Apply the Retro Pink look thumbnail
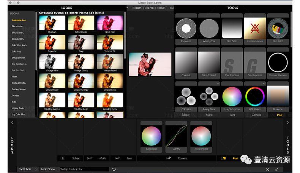 point(110,23)
